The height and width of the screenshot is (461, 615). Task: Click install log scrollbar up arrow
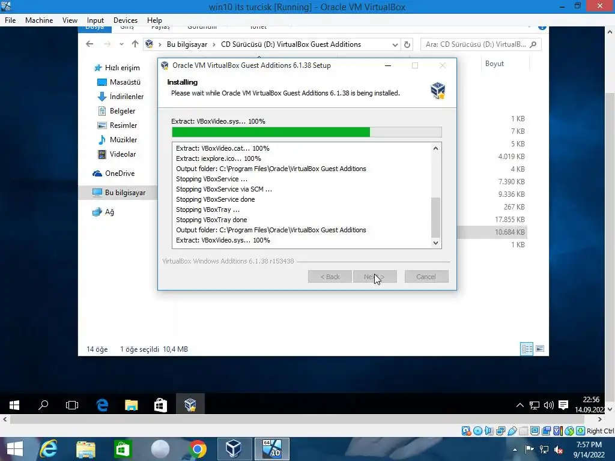436,149
